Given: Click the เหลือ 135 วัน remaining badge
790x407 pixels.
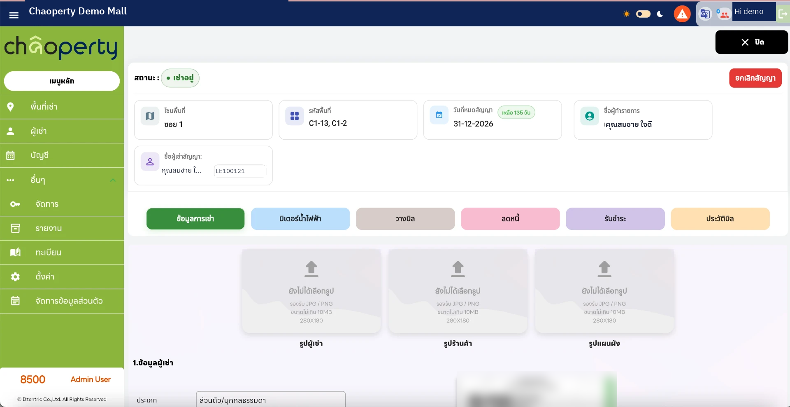Looking at the screenshot, I should [x=516, y=112].
